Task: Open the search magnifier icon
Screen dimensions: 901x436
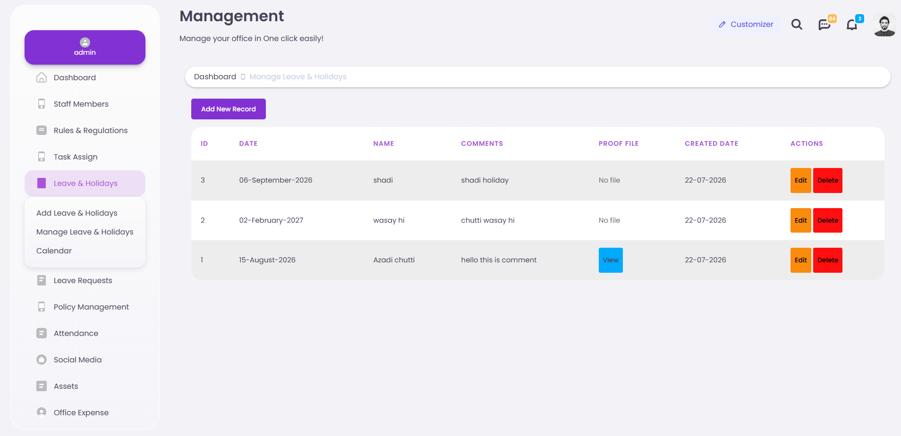Action: coord(797,24)
